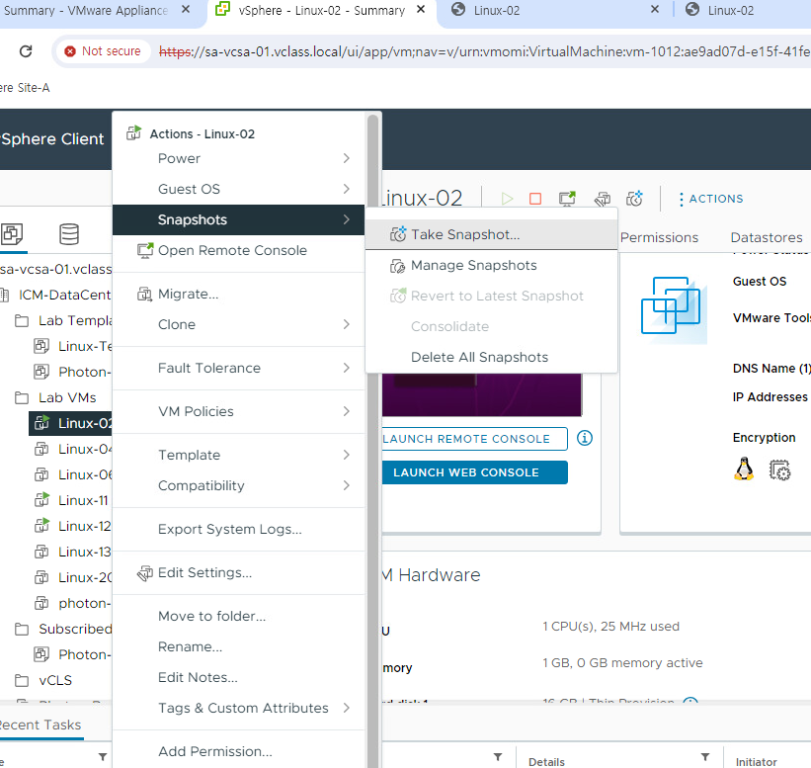Click the vCLS folder icon
This screenshot has width=811, height=768.
(x=22, y=680)
